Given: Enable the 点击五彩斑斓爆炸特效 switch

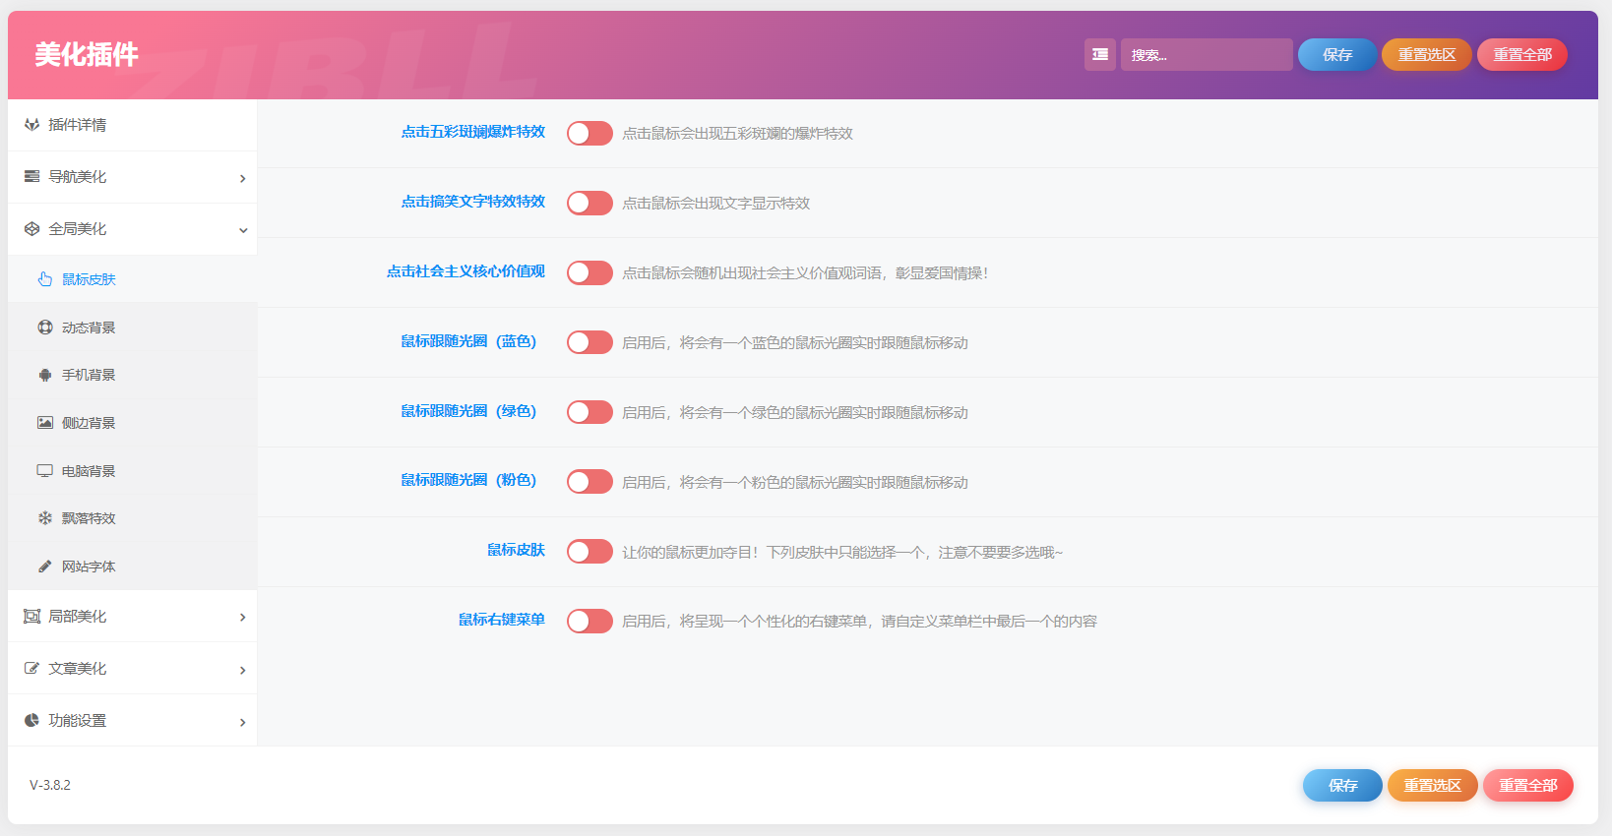Looking at the screenshot, I should [x=589, y=133].
